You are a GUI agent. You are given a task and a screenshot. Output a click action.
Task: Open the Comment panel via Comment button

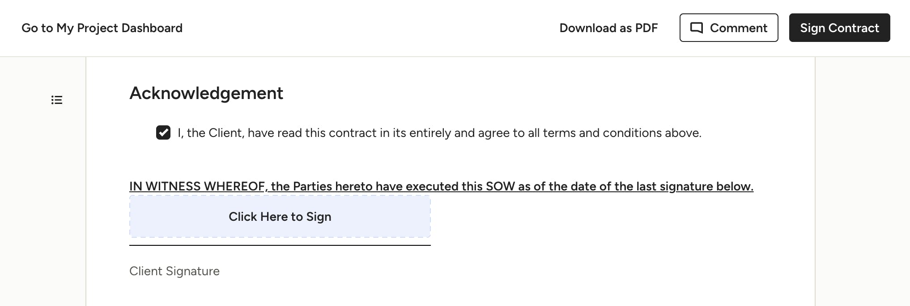(x=729, y=28)
